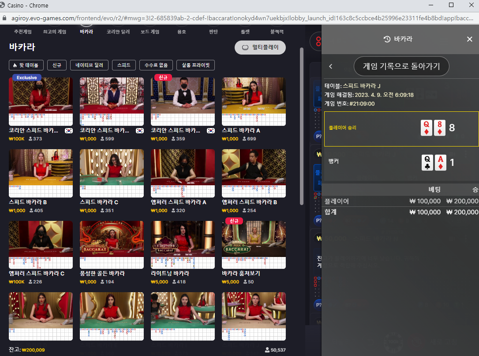Click Korean flag beside 599-player table
The height and width of the screenshot is (356, 479).
point(140,130)
